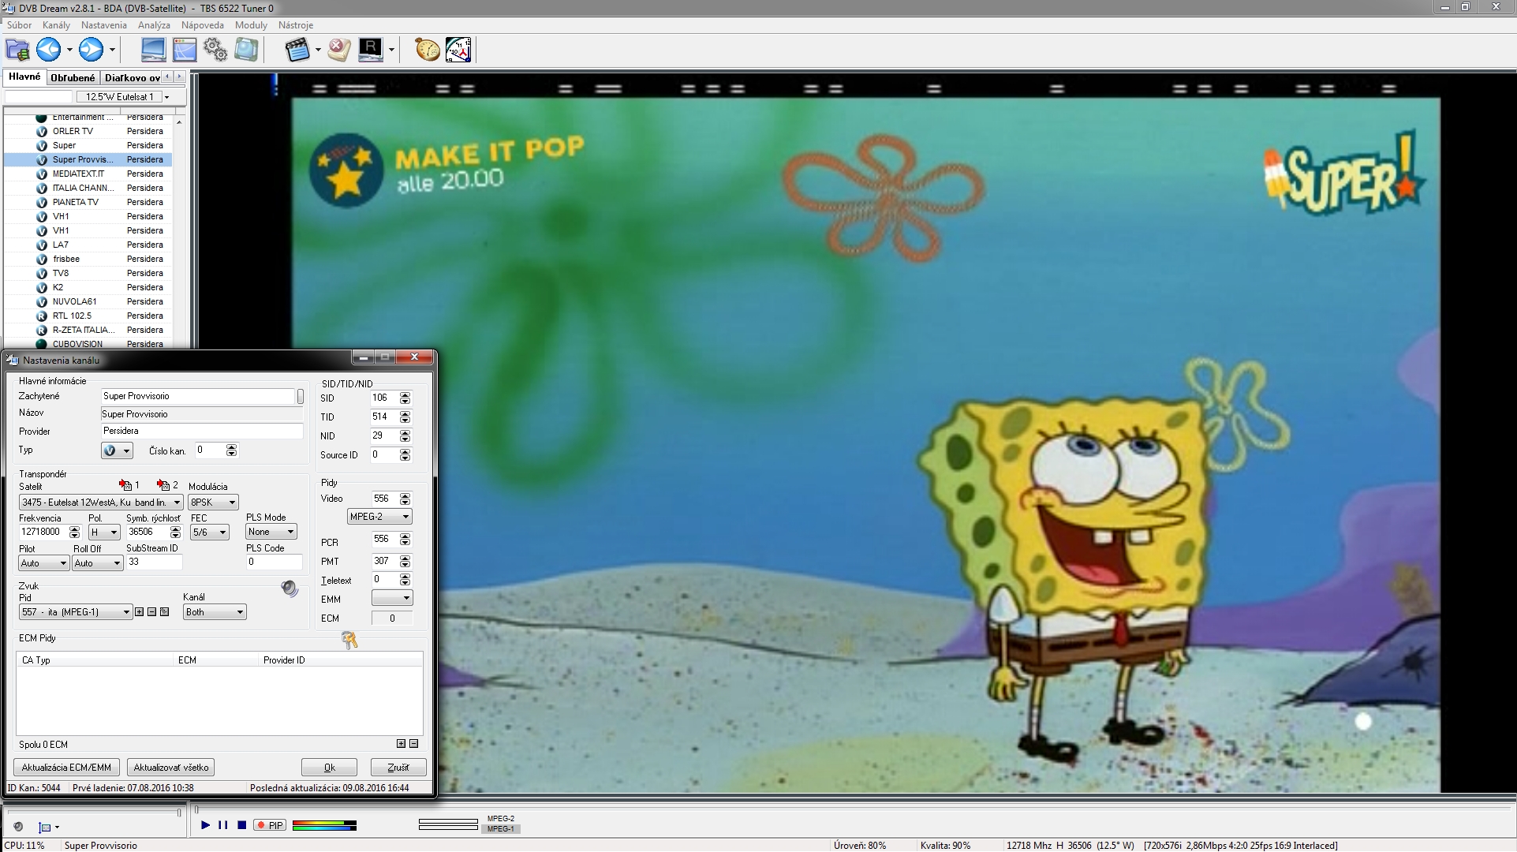Open the Roll Off Auto dropdown
Viewport: 1517px width, 852px height.
98,563
